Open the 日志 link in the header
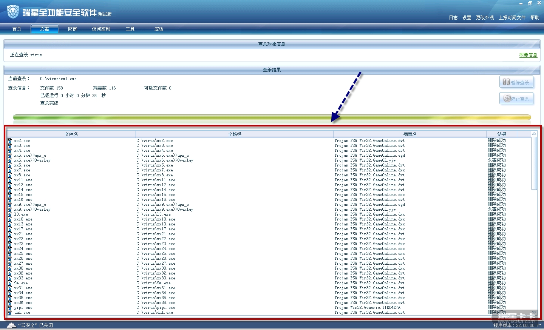Screen dimensions: 544x330 (x=453, y=18)
